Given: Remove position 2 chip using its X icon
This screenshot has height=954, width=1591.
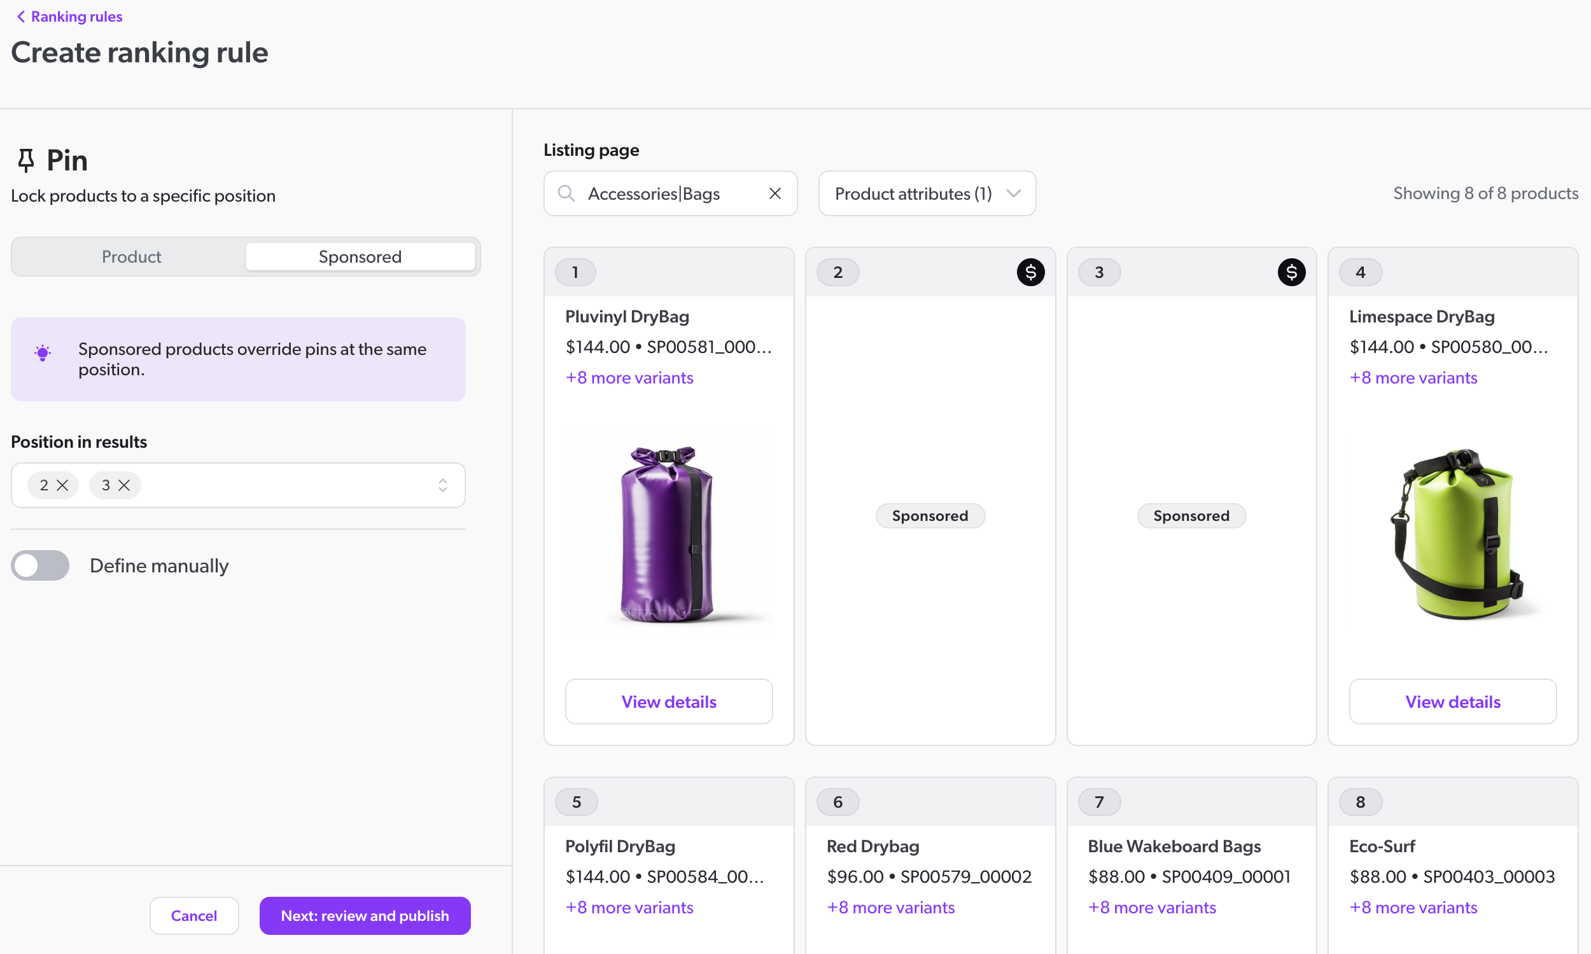Looking at the screenshot, I should [64, 485].
